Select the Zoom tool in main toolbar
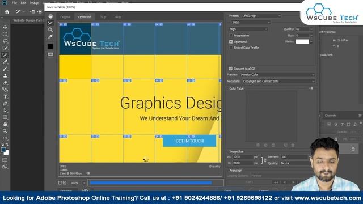The height and width of the screenshot is (204, 363). [5, 131]
